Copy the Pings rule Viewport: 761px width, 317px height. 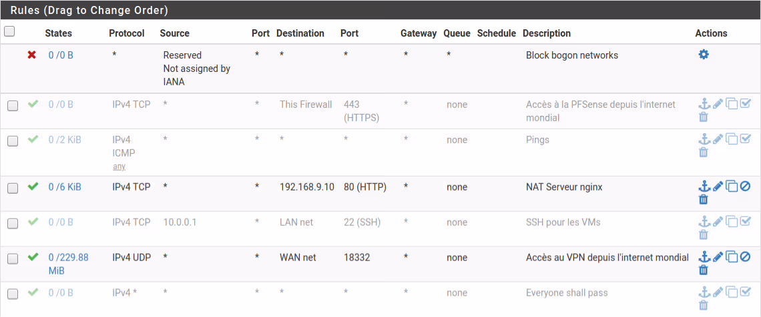tap(732, 139)
